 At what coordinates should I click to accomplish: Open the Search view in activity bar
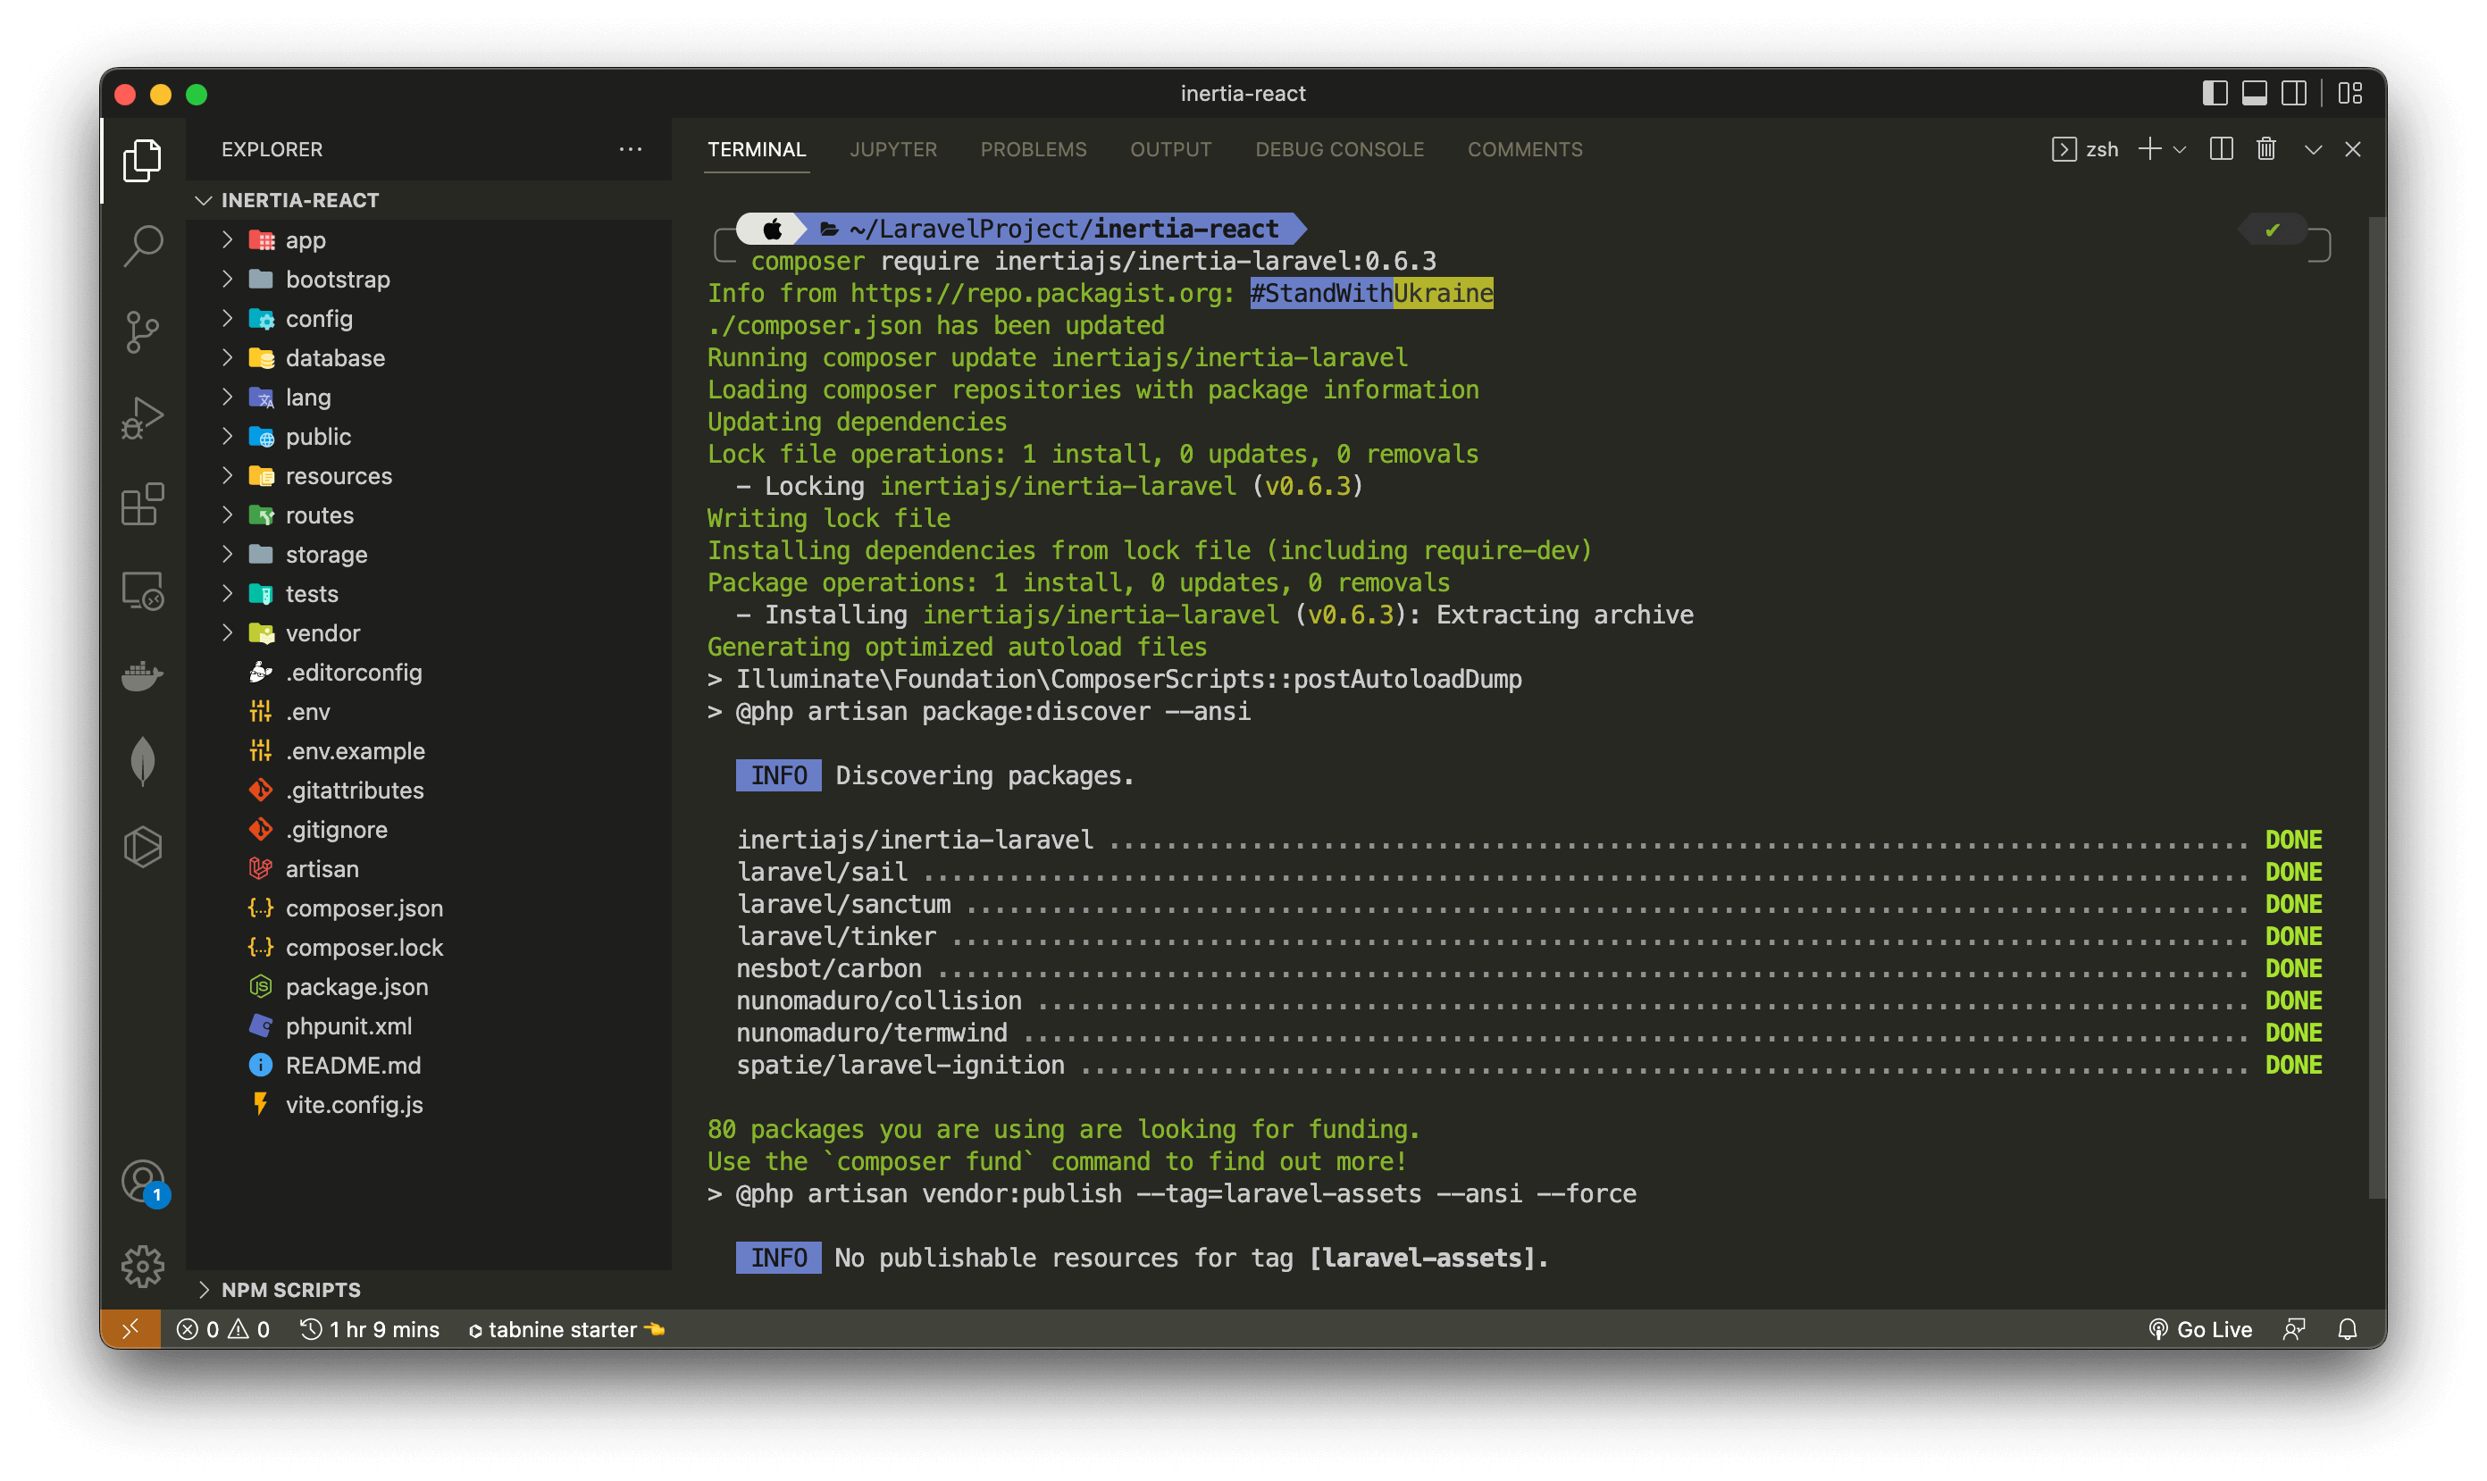pos(143,244)
